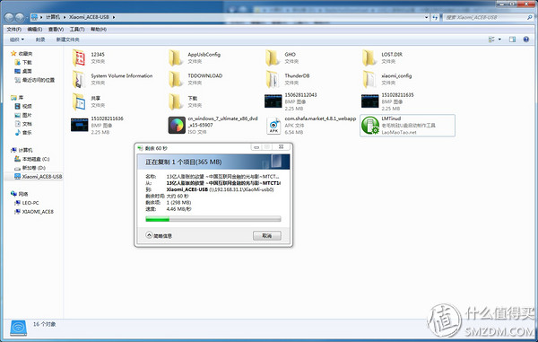
Task: Open the 工具(T) menu
Action: coord(77,30)
